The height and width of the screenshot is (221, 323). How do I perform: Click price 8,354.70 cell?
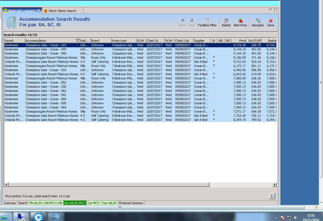(x=239, y=120)
